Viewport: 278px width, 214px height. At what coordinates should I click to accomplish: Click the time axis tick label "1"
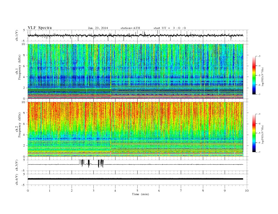pyautogui.click(x=50, y=191)
